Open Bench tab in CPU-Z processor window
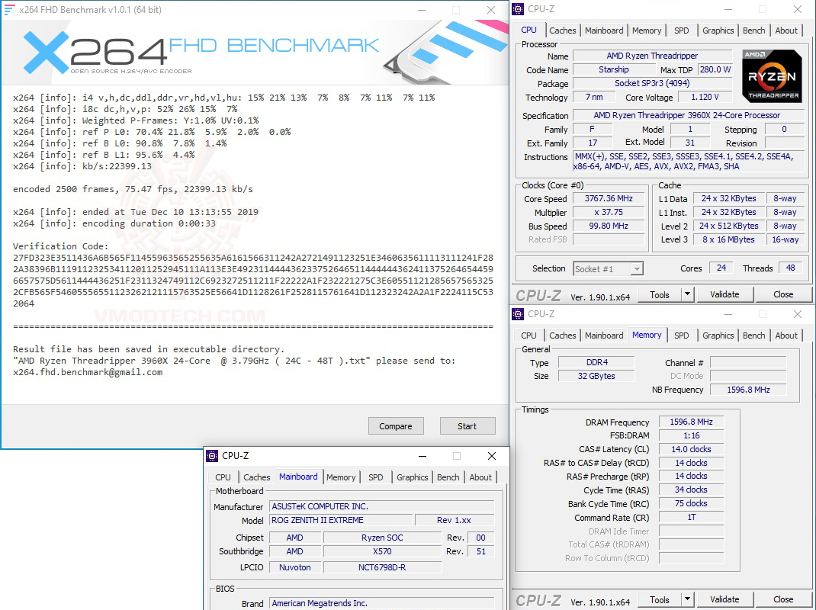Image resolution: width=816 pixels, height=610 pixels. 753,30
